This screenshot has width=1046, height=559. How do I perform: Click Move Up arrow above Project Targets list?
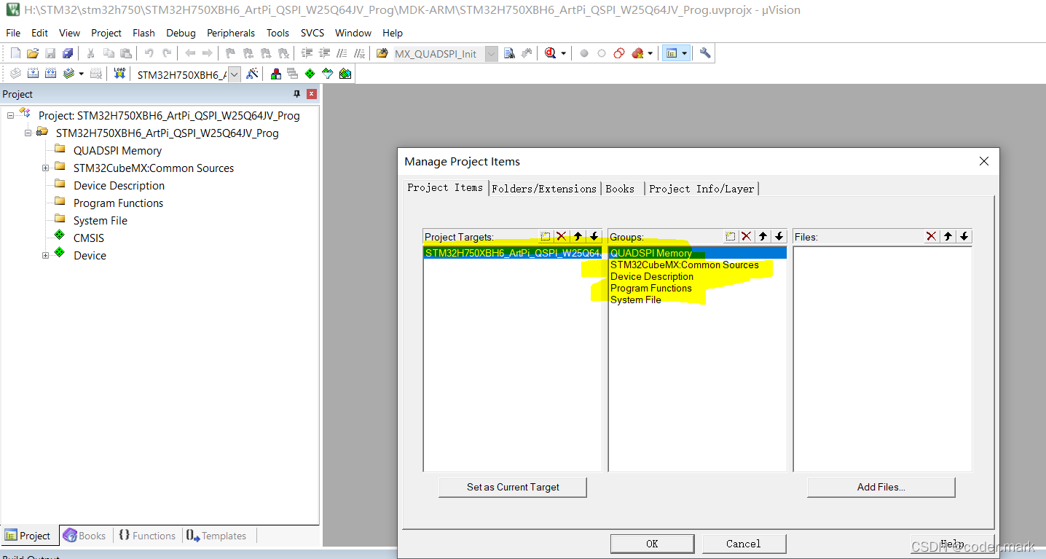[578, 236]
